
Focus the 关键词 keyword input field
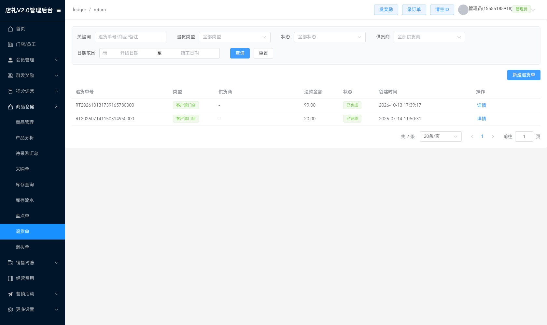[x=131, y=37]
